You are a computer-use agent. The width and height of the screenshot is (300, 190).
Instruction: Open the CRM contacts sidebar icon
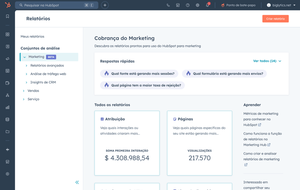tap(7, 46)
